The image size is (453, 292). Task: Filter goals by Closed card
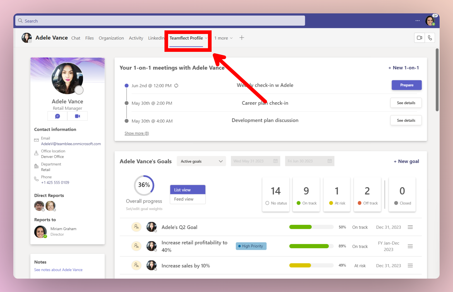tap(402, 194)
